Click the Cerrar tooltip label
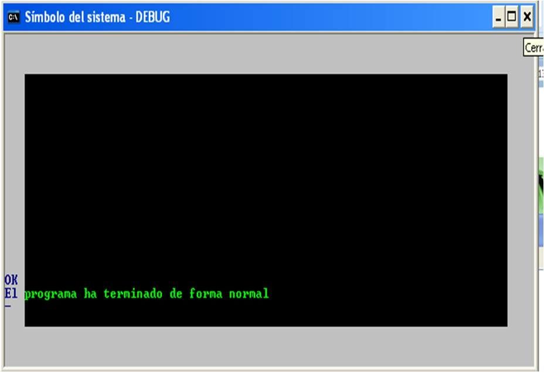Screen dimensions: 544x372 [533, 47]
